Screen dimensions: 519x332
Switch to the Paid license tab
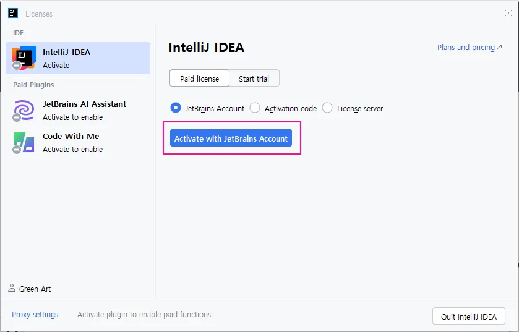click(199, 78)
